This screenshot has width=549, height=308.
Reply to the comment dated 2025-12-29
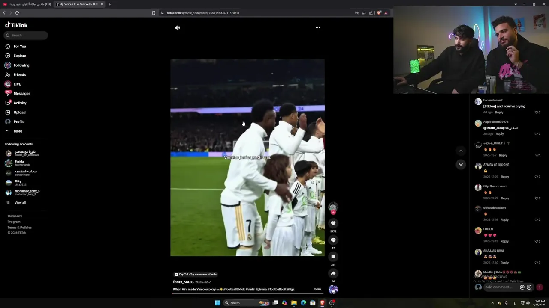coord(505,177)
